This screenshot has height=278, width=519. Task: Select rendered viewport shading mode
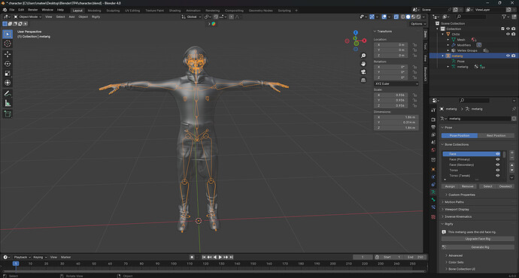418,17
